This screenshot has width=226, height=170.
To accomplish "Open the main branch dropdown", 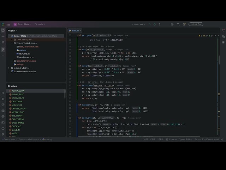I will [40, 24].
